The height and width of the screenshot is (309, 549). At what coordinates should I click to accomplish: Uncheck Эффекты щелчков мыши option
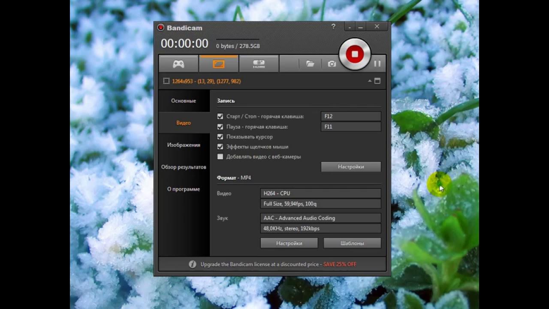220,147
